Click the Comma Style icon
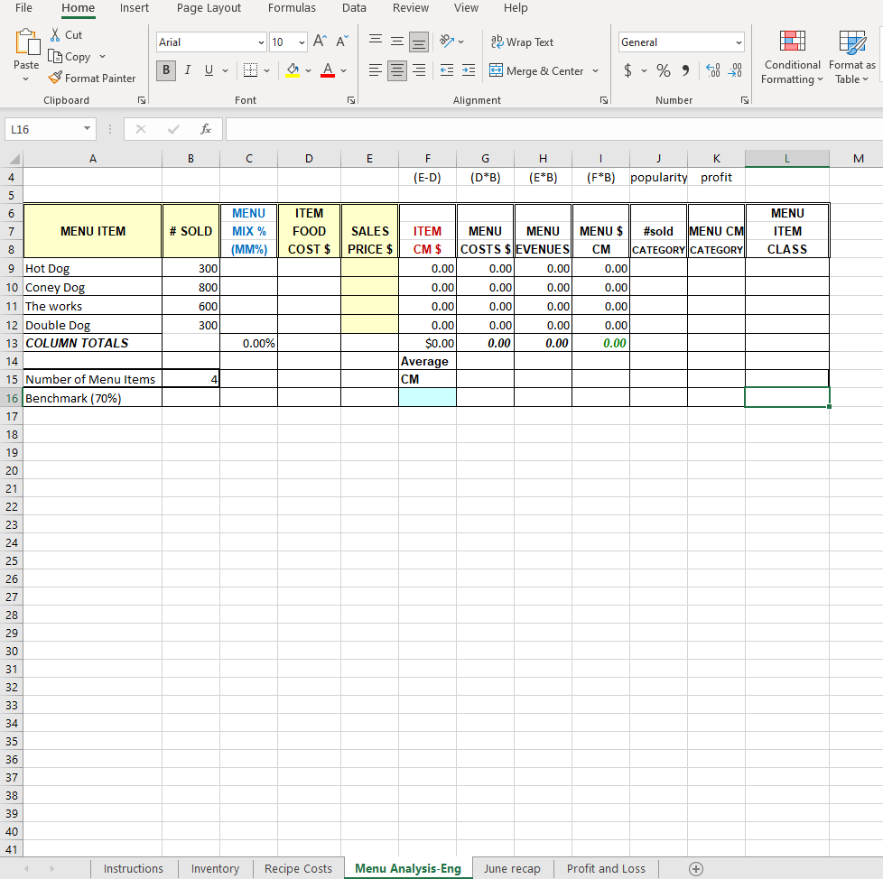 click(x=687, y=70)
